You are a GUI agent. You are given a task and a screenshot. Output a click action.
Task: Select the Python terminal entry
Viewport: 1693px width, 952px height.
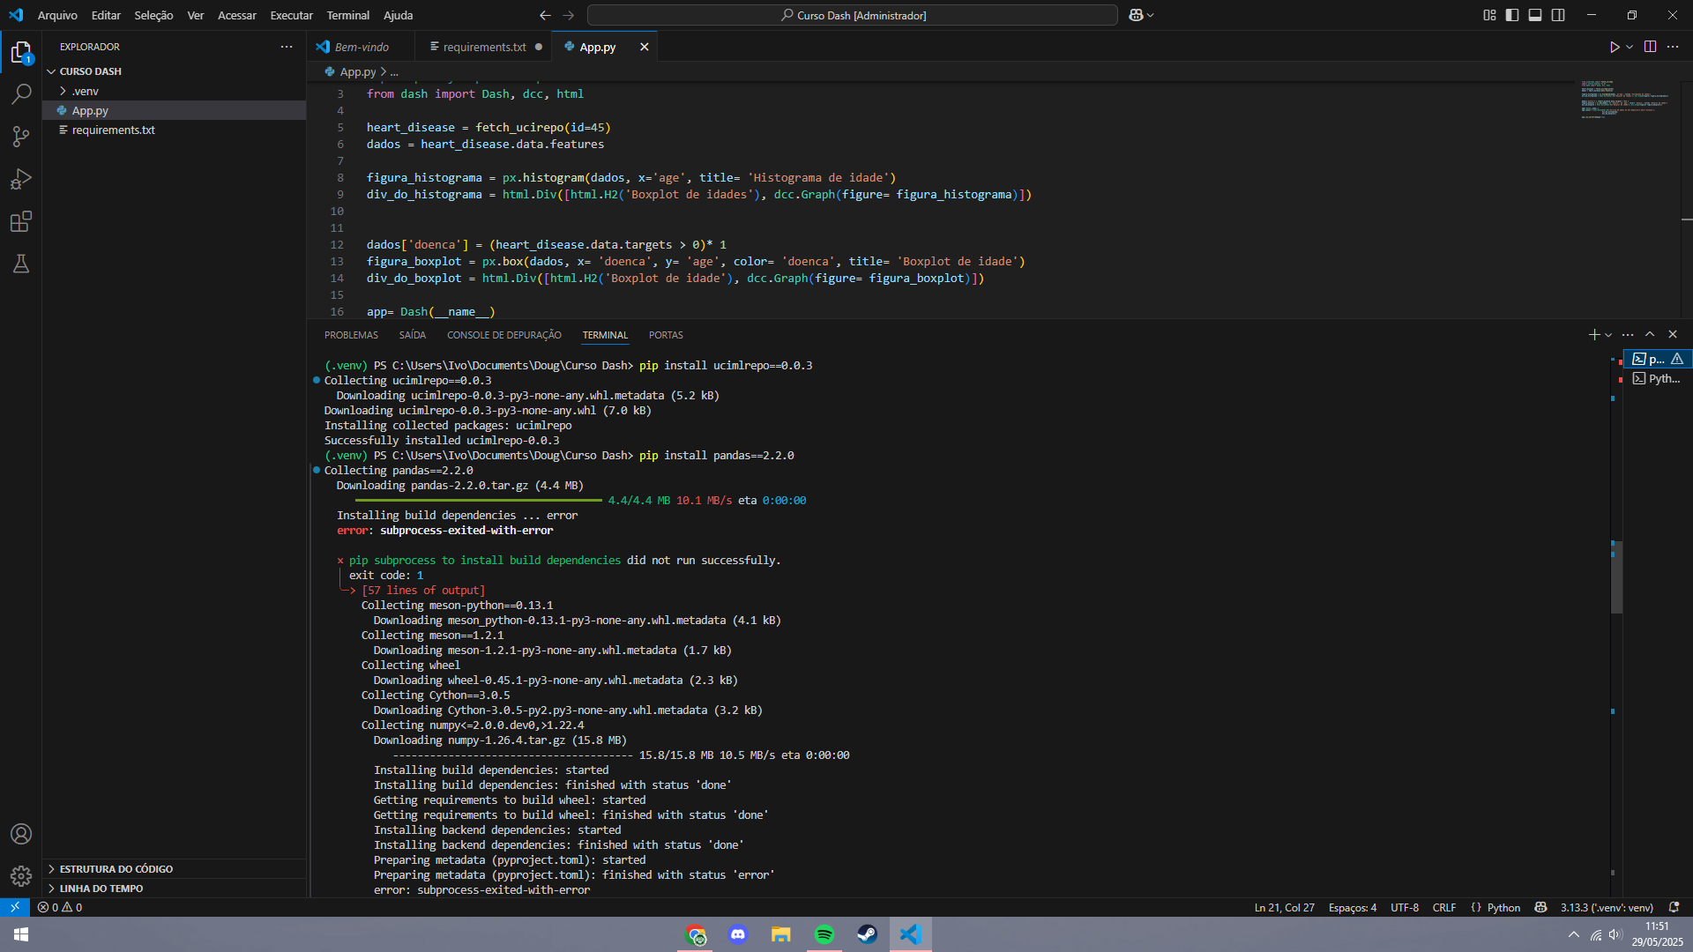[x=1657, y=378]
